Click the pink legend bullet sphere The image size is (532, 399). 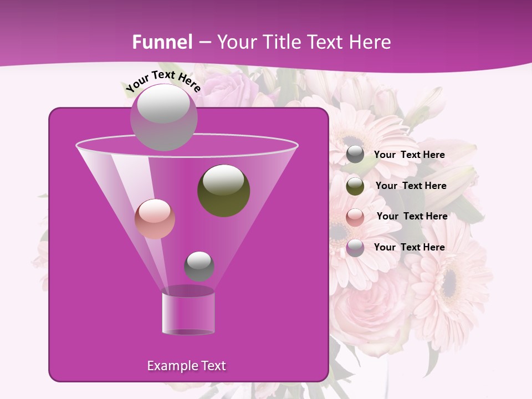coord(355,217)
